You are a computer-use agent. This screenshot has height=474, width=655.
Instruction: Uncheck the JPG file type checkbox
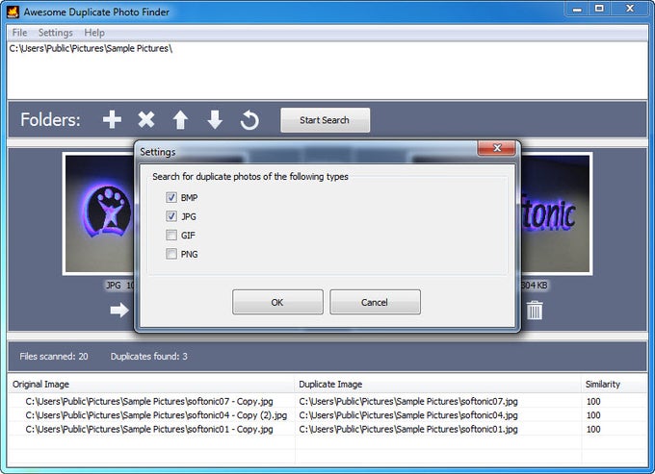171,216
